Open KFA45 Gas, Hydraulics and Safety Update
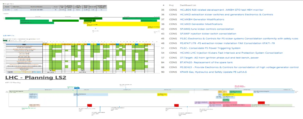Viewport: 303px width, 119px height. pos(213,72)
